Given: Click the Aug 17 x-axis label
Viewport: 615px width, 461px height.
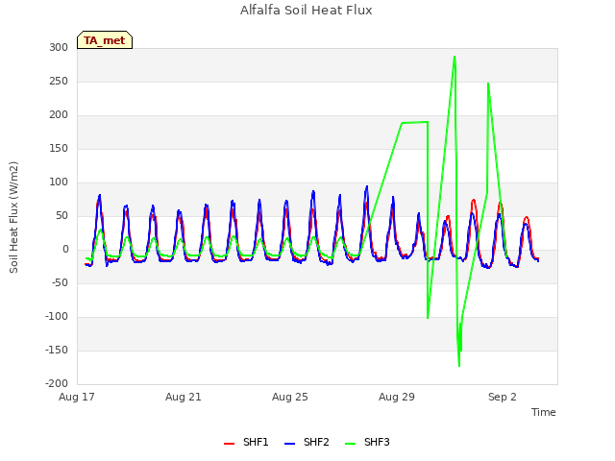Looking at the screenshot, I should click(x=77, y=397).
